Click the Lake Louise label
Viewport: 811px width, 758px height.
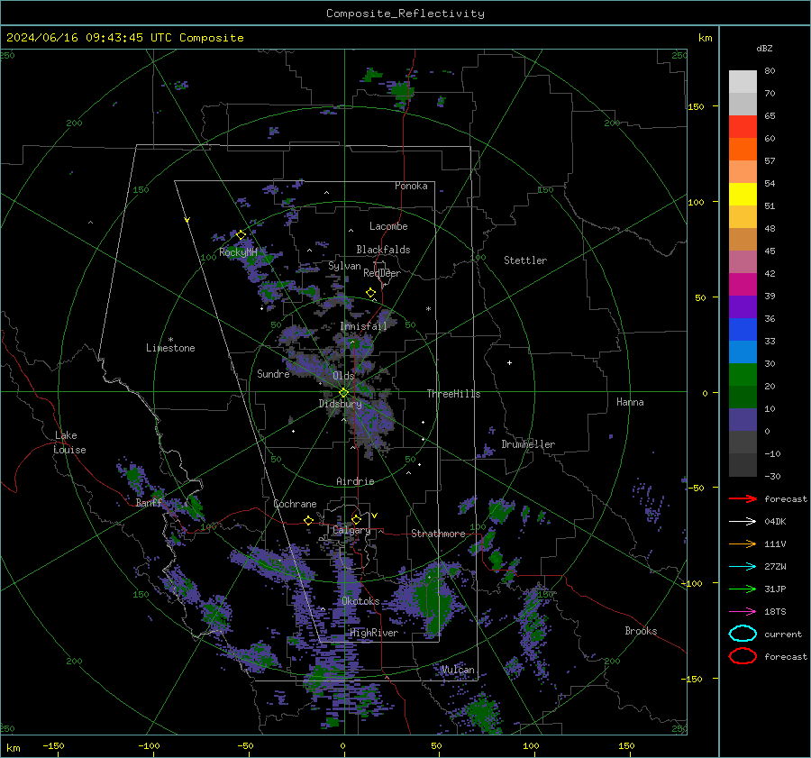coord(69,443)
